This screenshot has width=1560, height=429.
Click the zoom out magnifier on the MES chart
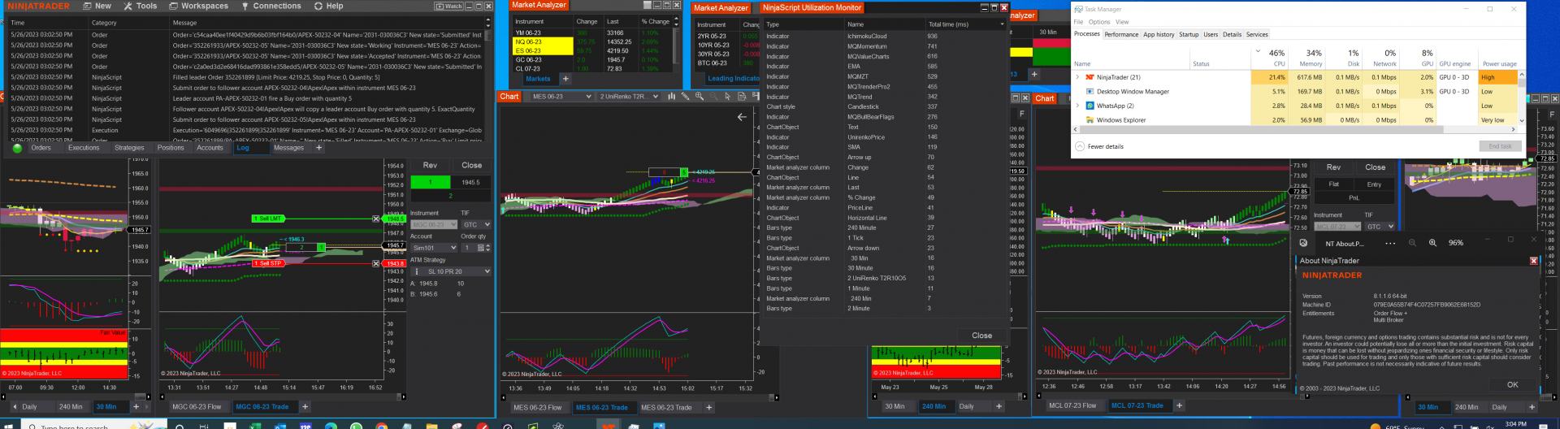pos(713,96)
